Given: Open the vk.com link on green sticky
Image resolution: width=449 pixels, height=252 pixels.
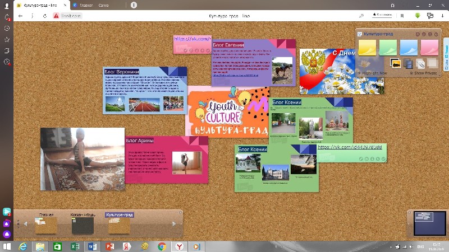Looking at the screenshot, I should tap(350, 147).
